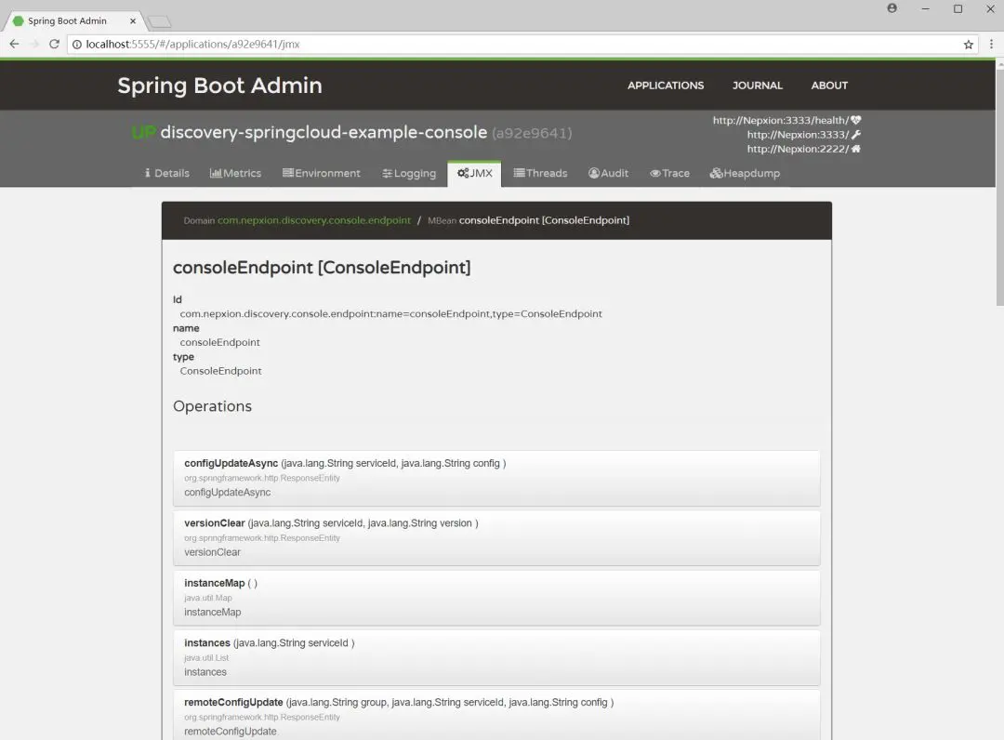Expand the versionClear operation row

[x=496, y=537]
